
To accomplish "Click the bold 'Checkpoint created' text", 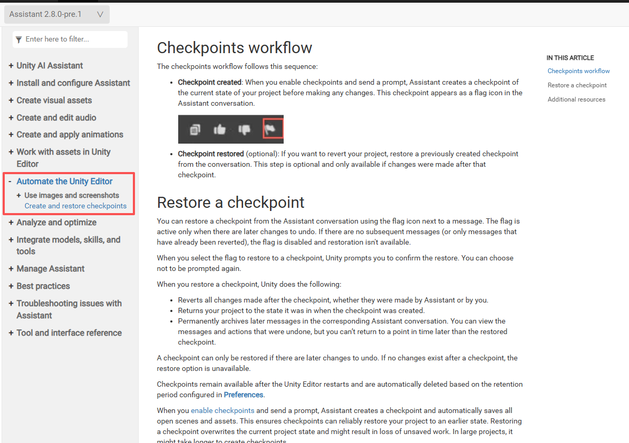I will point(209,82).
